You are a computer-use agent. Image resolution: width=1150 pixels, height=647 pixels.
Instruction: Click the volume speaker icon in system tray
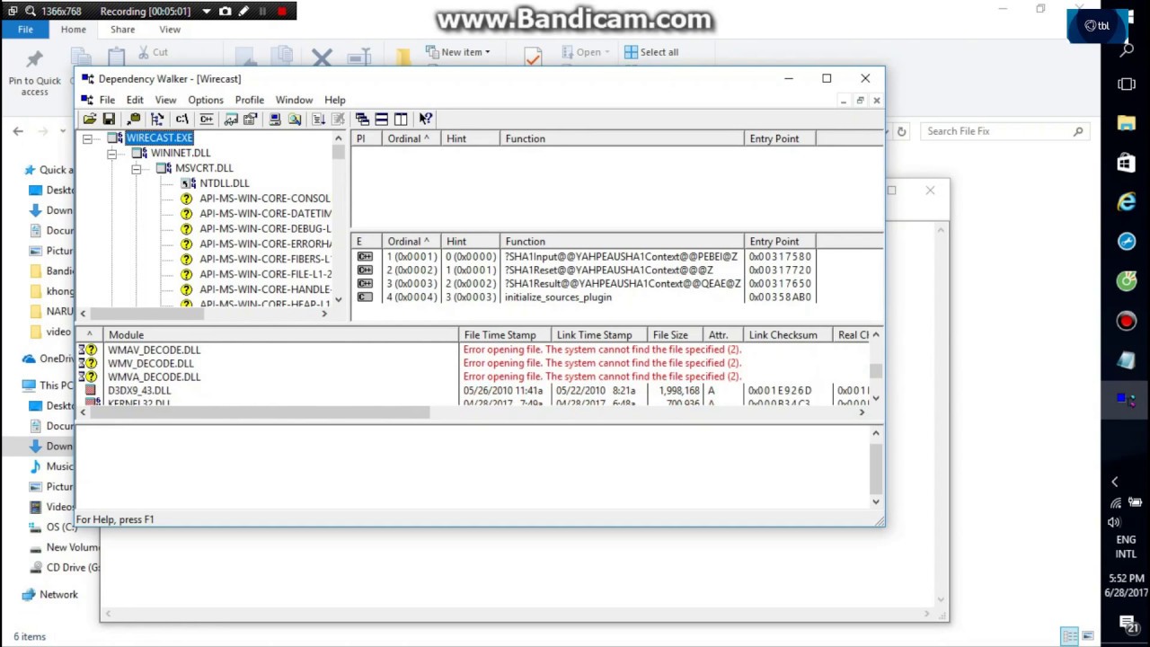click(1115, 522)
